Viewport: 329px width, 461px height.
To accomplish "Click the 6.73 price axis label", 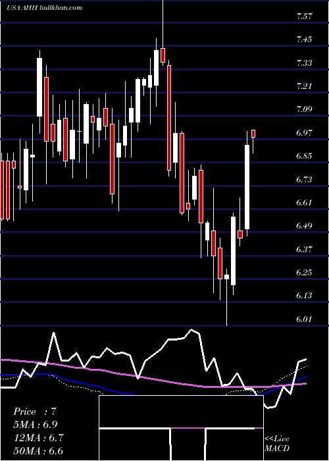I will [x=304, y=179].
